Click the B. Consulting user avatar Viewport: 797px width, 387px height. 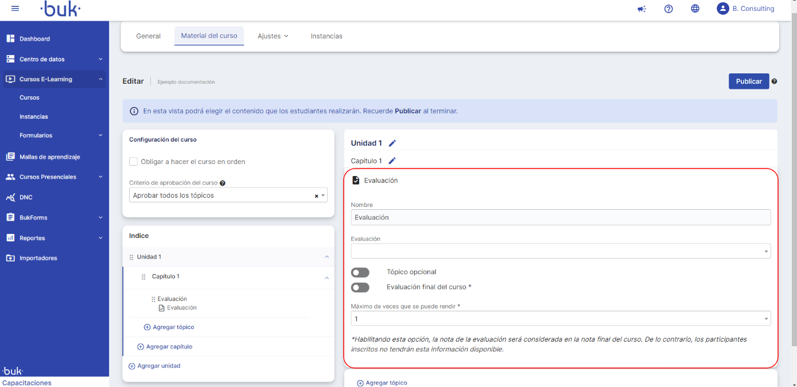[723, 9]
